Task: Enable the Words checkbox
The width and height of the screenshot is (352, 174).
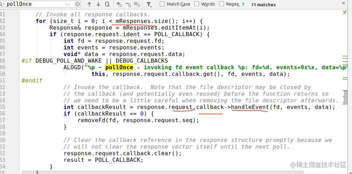Action: coord(197,4)
